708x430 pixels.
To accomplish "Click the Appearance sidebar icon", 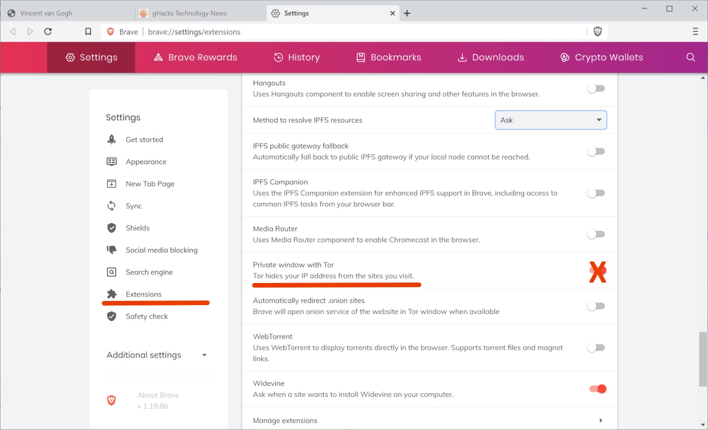I will [112, 161].
